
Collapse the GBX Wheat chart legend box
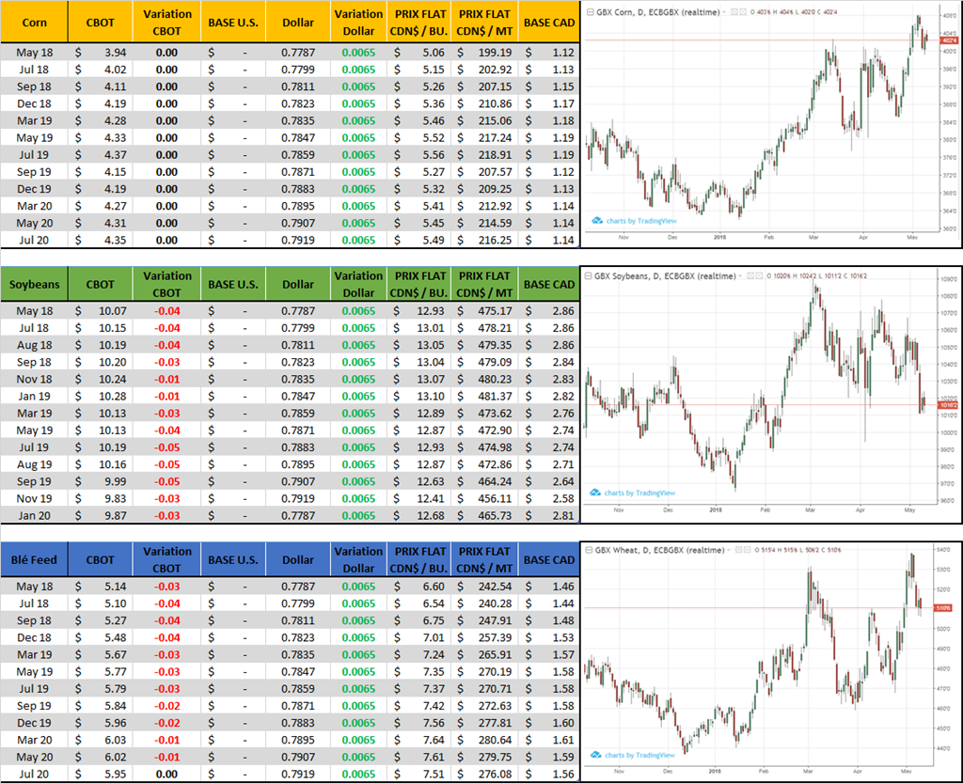[589, 550]
